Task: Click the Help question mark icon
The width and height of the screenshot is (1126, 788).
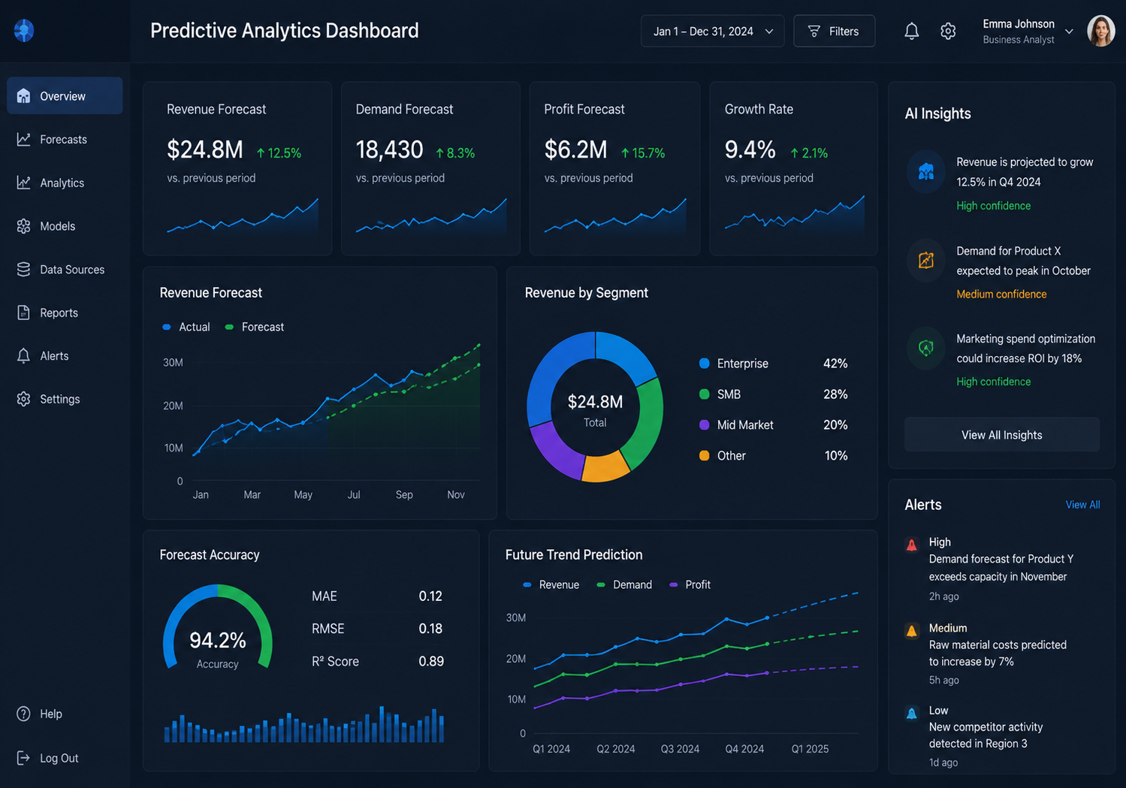Action: click(x=24, y=714)
